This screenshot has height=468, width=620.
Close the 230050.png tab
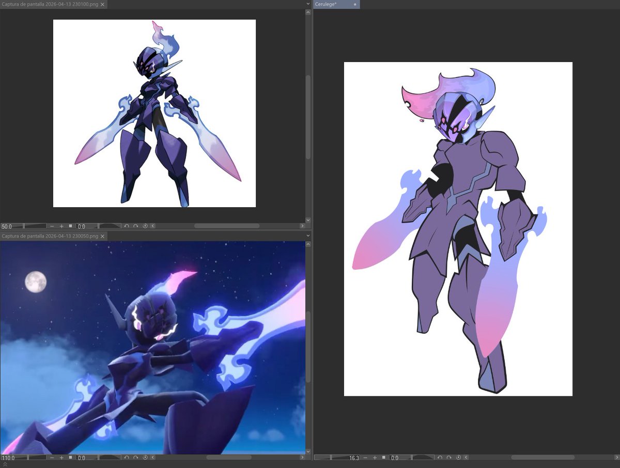pyautogui.click(x=102, y=236)
